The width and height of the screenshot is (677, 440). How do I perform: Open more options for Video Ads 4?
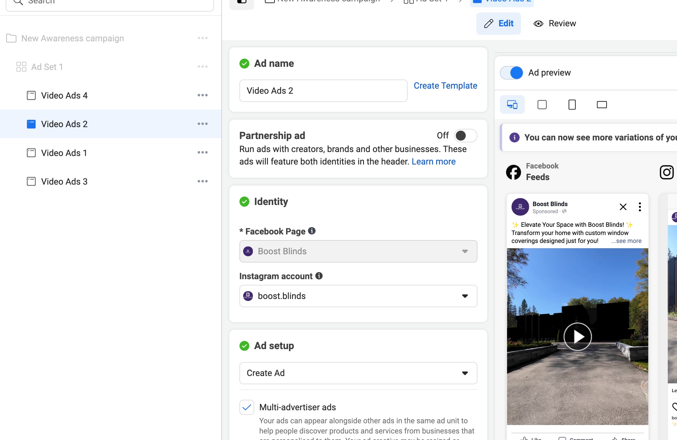point(202,95)
